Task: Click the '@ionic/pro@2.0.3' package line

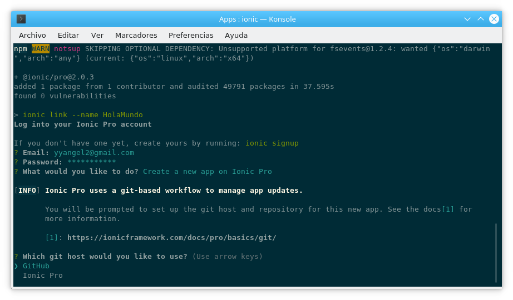Action: [54, 77]
